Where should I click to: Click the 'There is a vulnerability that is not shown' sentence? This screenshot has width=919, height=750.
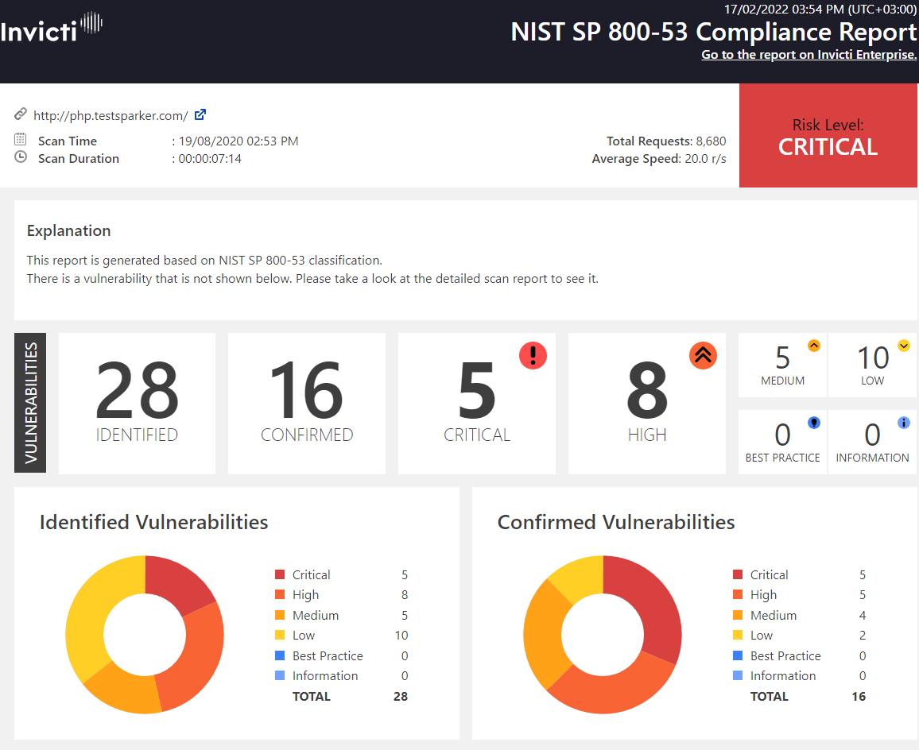click(x=312, y=279)
